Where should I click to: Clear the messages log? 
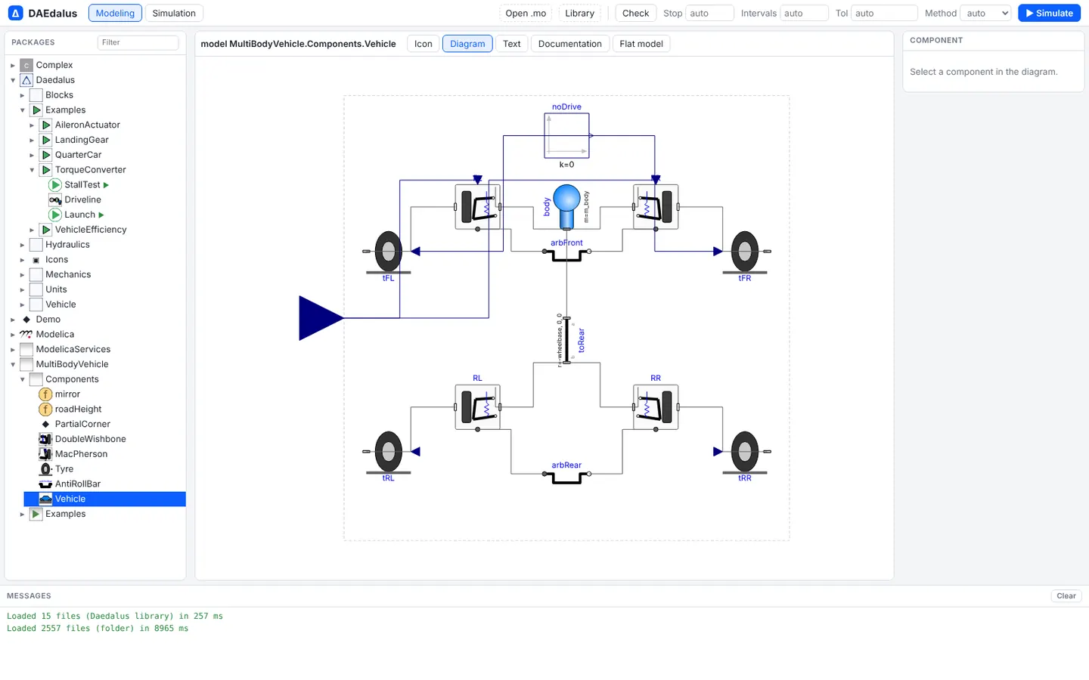(x=1066, y=596)
